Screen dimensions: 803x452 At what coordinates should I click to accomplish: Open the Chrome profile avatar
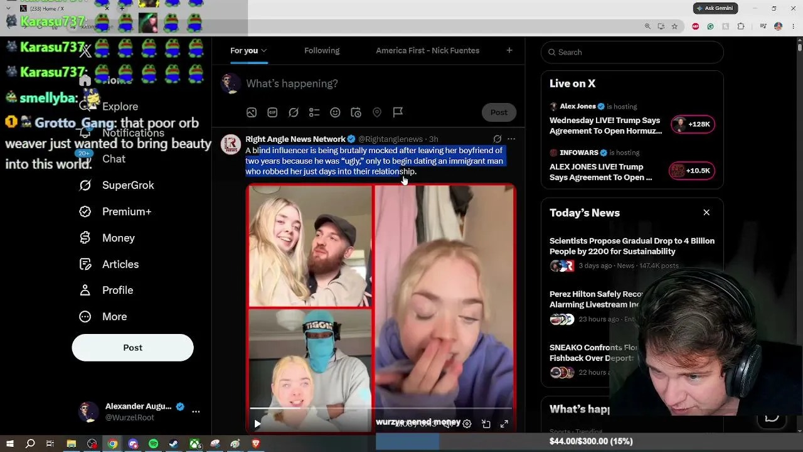pos(778,26)
